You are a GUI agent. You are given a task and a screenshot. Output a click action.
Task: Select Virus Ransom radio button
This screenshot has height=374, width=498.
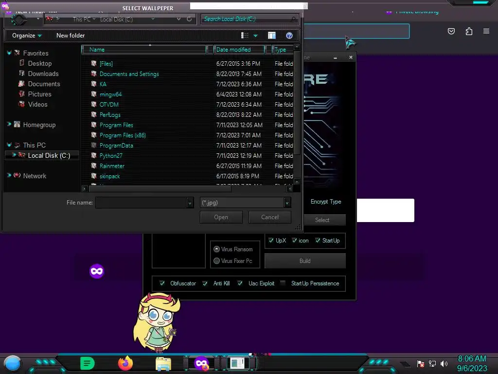point(216,249)
